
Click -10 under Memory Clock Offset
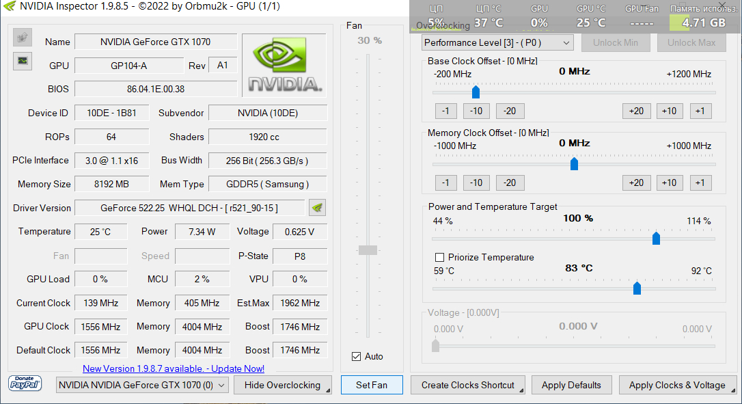coord(476,183)
